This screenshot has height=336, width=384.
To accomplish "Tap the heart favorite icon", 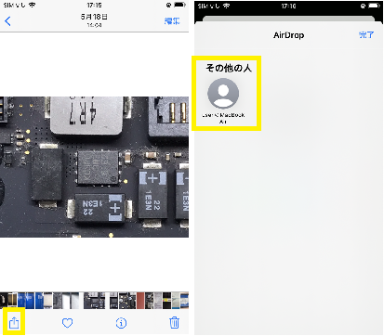I will click(x=67, y=323).
